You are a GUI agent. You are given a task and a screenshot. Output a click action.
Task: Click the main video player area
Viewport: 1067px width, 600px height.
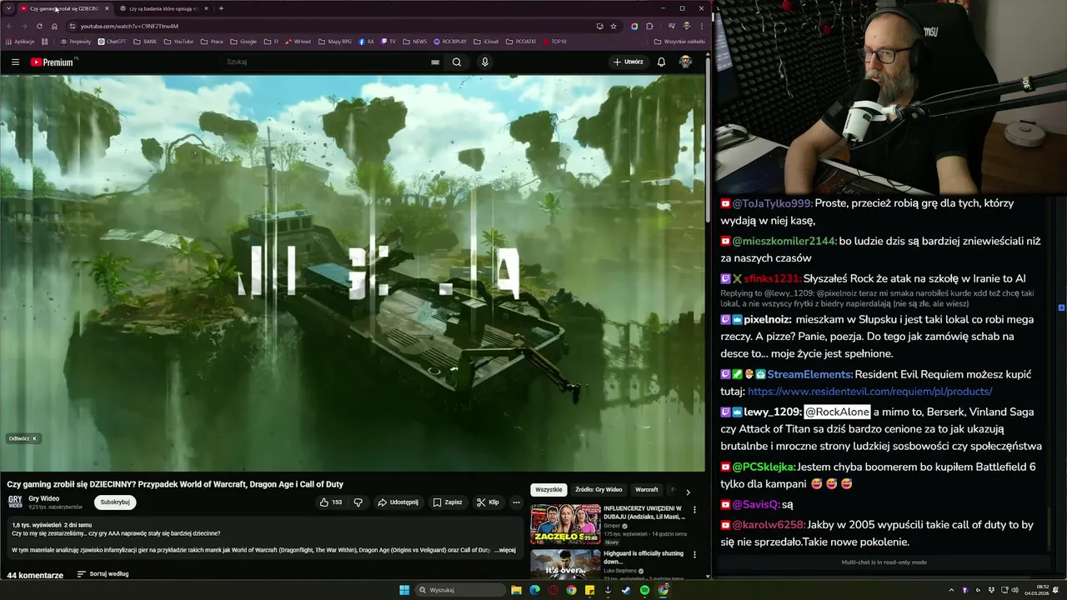pyautogui.click(x=353, y=273)
